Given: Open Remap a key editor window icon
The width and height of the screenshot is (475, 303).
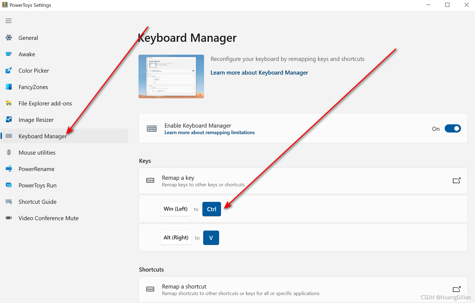Looking at the screenshot, I should point(457,180).
